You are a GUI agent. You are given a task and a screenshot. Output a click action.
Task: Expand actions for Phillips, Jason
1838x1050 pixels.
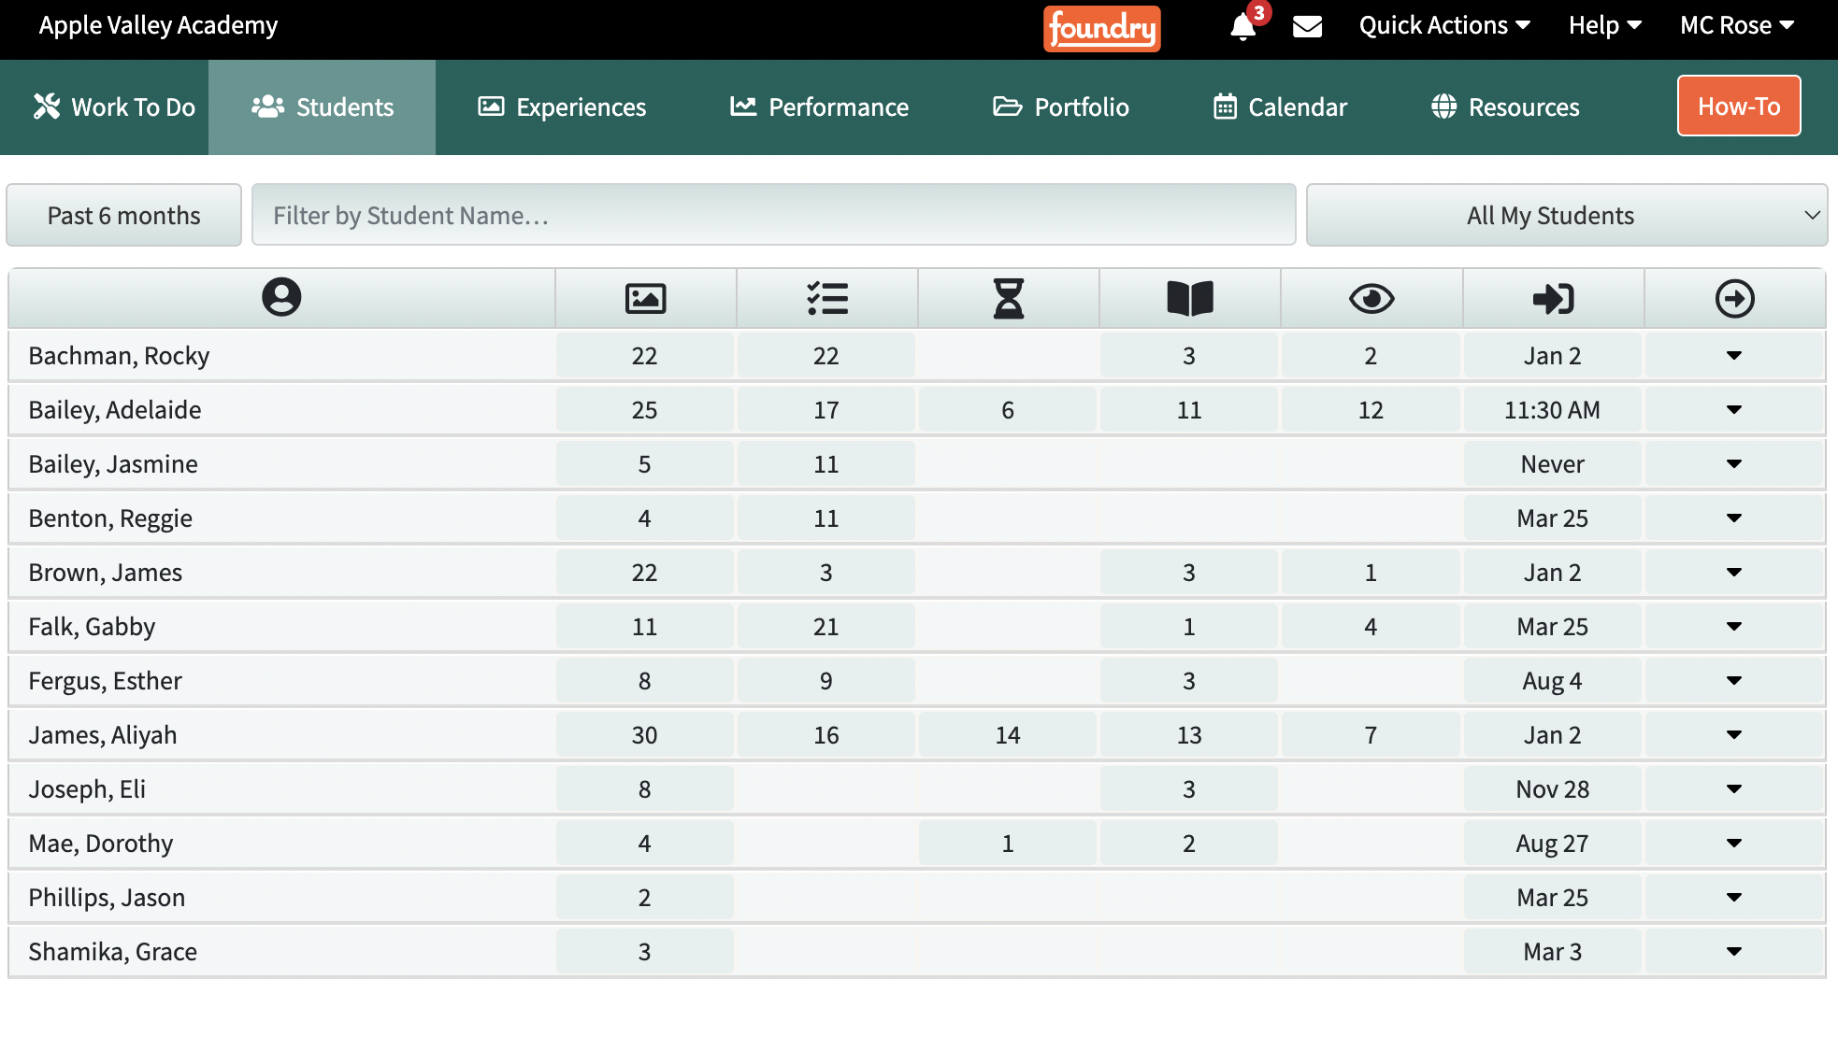coord(1734,898)
